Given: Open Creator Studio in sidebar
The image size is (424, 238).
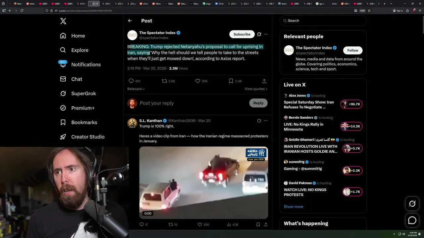Looking at the screenshot, I should 82,137.
